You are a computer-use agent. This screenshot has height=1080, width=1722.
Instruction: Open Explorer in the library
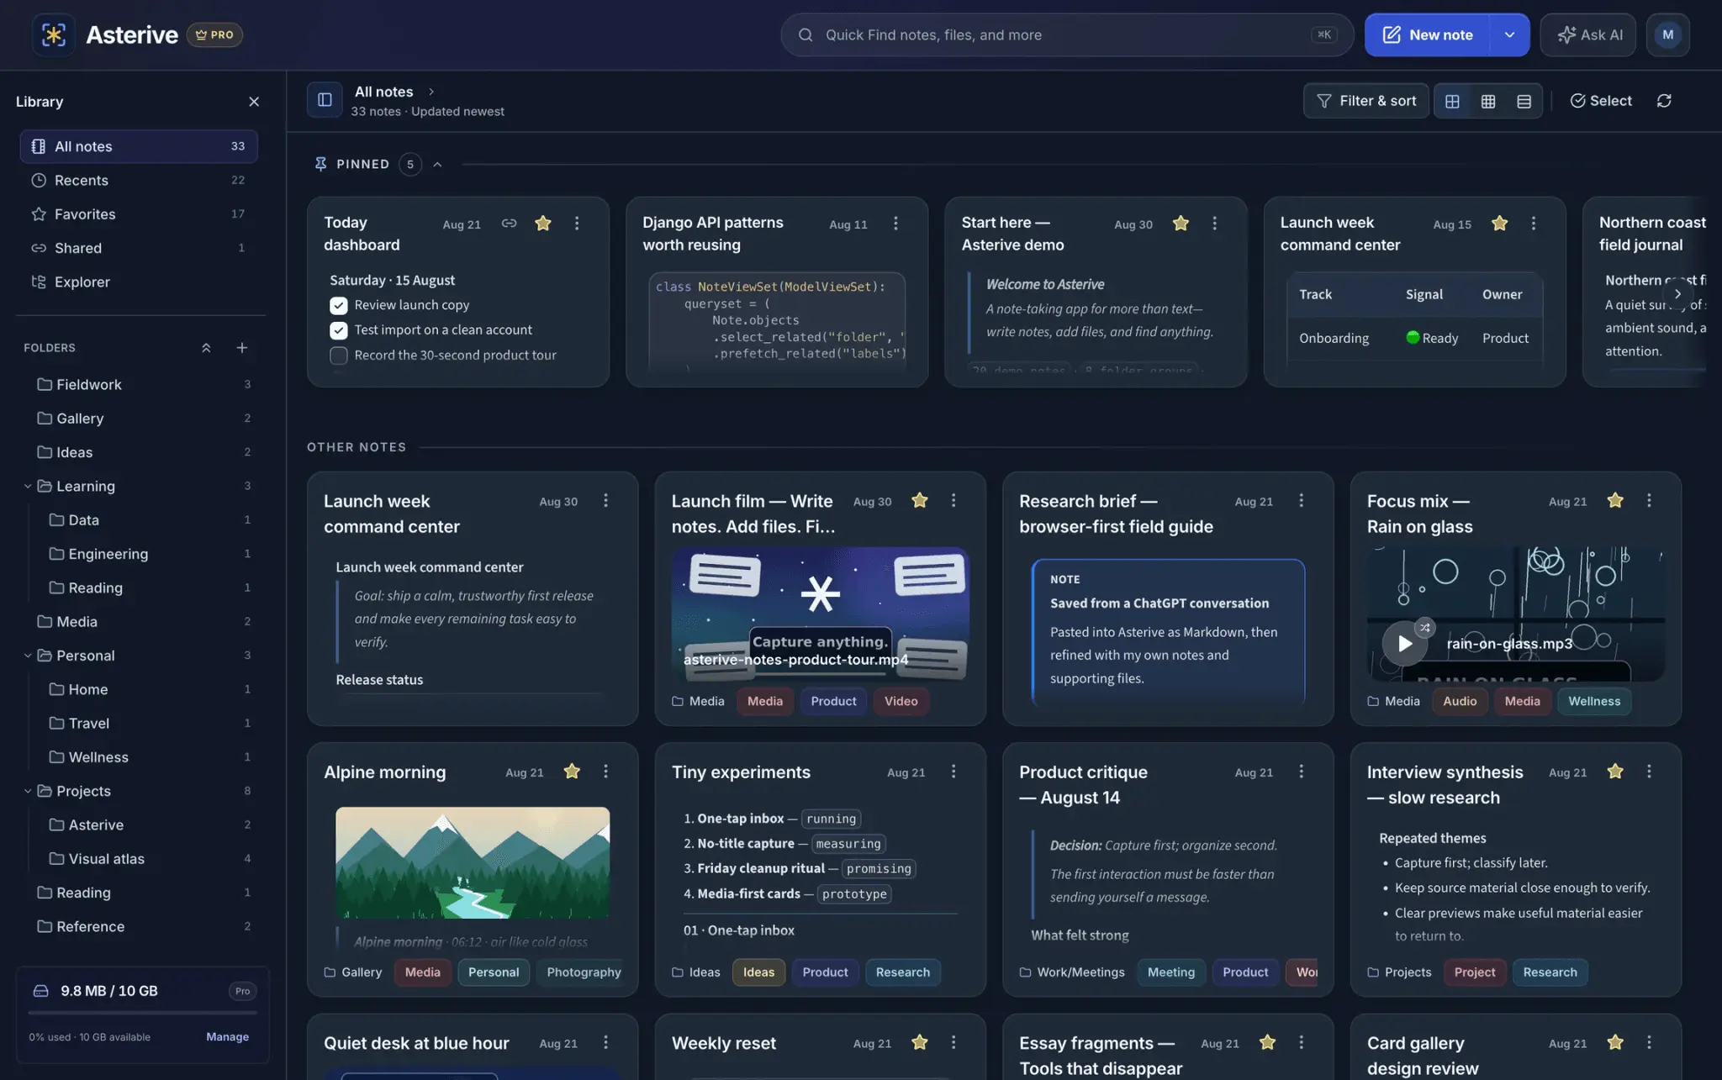pyautogui.click(x=139, y=282)
